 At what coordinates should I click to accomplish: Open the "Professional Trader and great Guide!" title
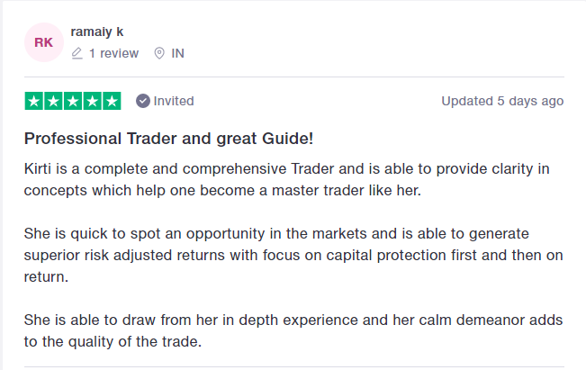(168, 140)
